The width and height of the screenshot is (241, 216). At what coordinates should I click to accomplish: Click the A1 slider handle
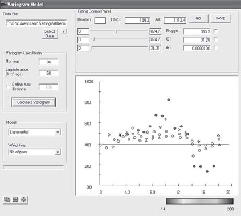[x=92, y=47]
